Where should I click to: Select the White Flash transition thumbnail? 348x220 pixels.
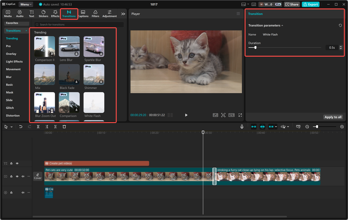point(94,102)
